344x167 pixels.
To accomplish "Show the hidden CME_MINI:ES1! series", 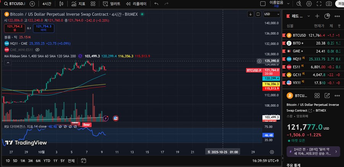I will click(37, 50).
